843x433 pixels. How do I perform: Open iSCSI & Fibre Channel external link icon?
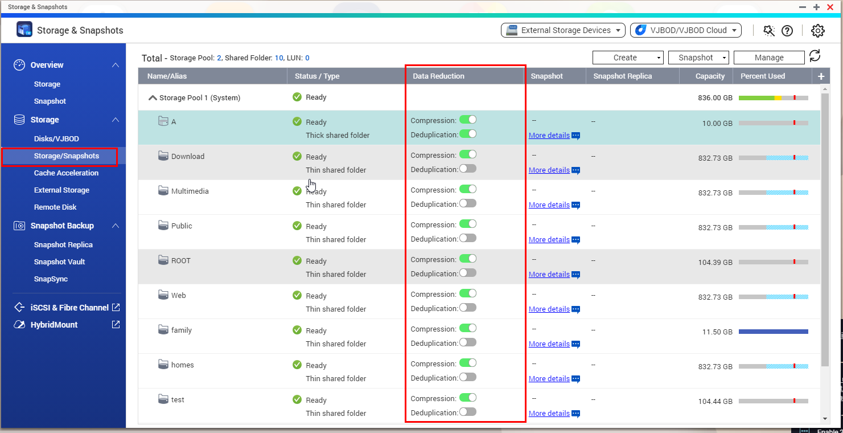pos(116,308)
